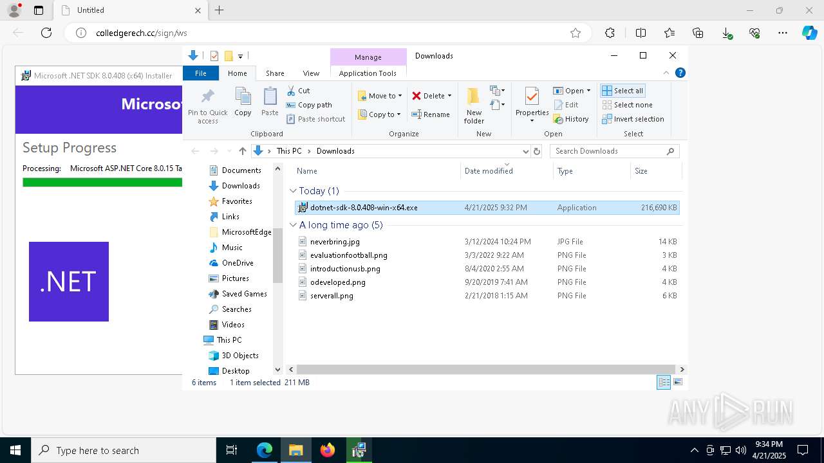The image size is (824, 463).
Task: Collapse the ribbon with chevron
Action: tap(666, 73)
